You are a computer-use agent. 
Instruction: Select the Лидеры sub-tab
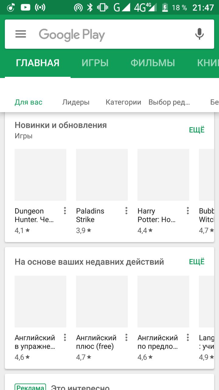tap(76, 102)
